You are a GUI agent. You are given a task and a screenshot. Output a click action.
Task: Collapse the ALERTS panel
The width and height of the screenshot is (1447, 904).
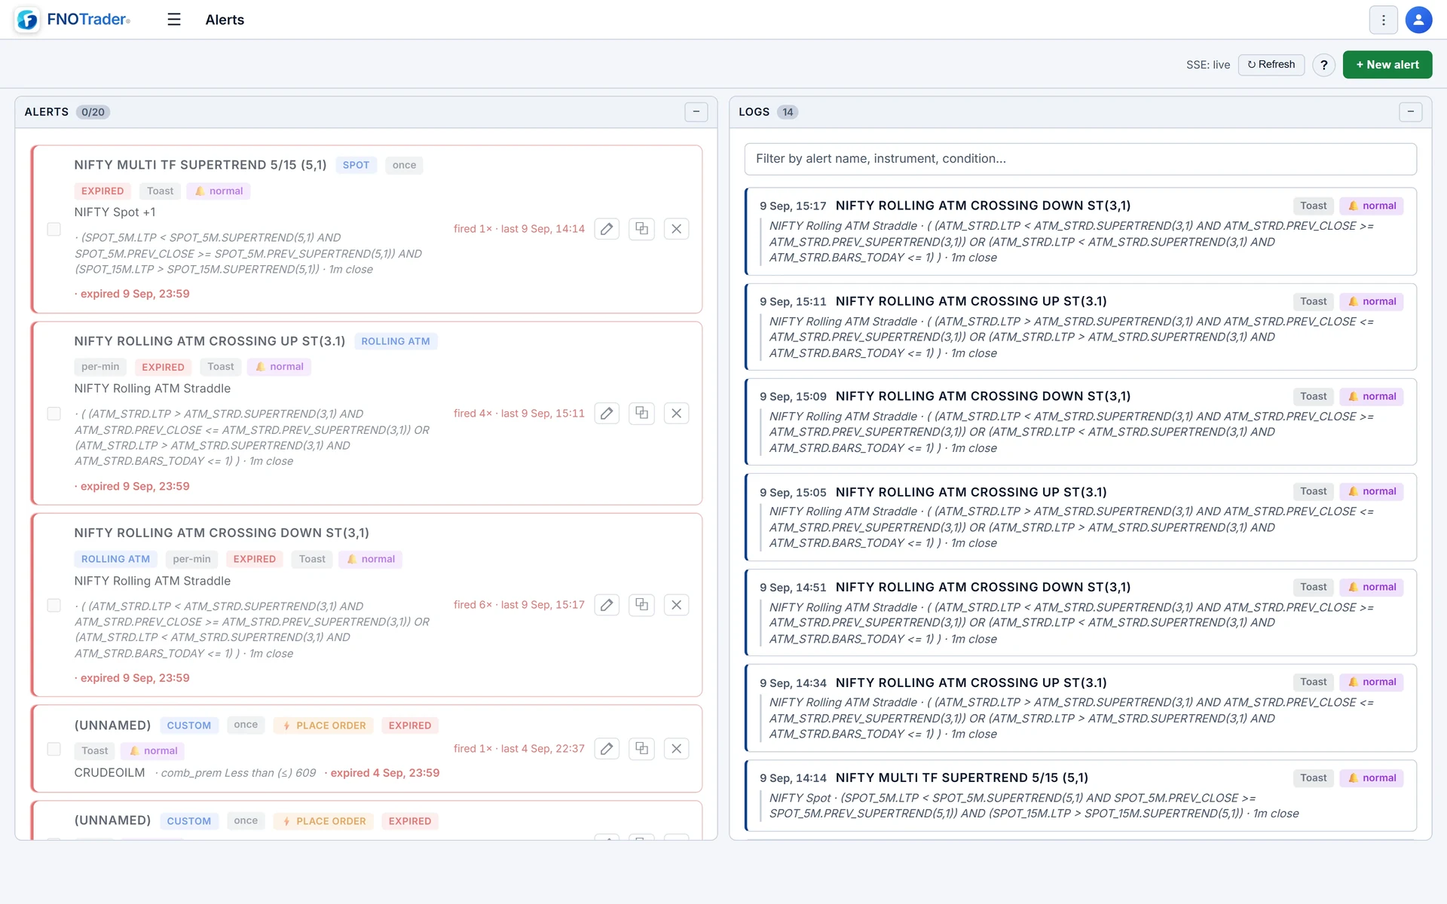[x=696, y=112]
